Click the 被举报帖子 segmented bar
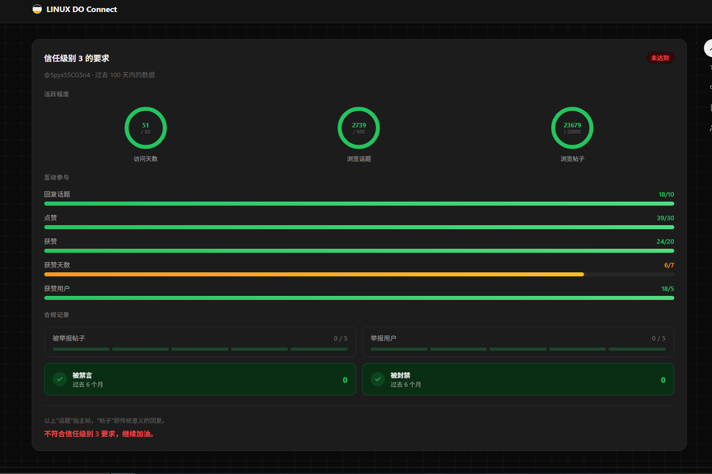 pyautogui.click(x=200, y=349)
